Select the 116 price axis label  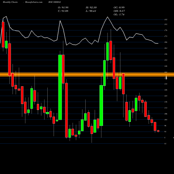click(x=166, y=102)
